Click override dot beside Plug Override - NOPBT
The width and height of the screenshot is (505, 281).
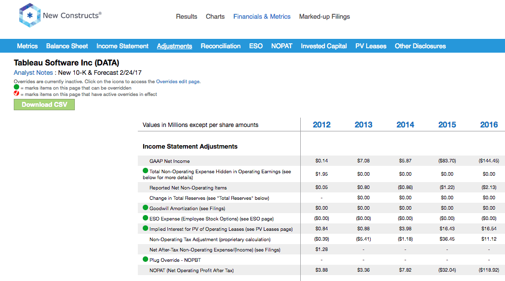pyautogui.click(x=145, y=259)
